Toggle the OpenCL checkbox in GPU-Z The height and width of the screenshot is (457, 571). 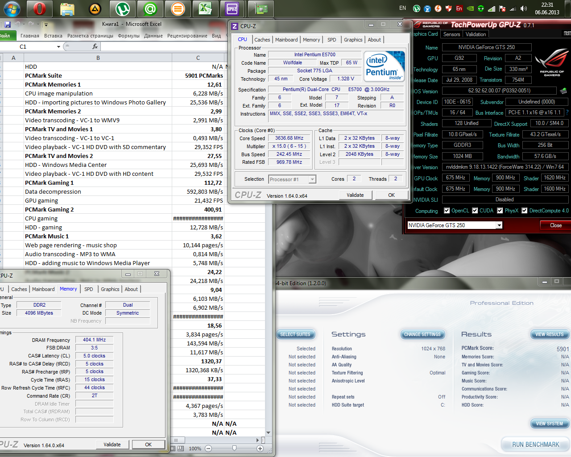[447, 211]
